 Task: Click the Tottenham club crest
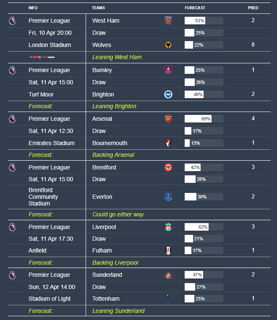(x=168, y=299)
